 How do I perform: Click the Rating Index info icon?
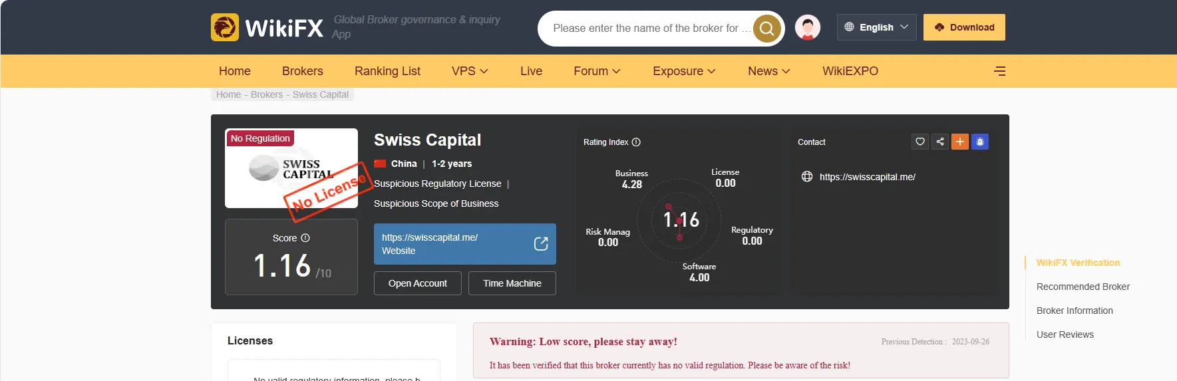tap(636, 142)
